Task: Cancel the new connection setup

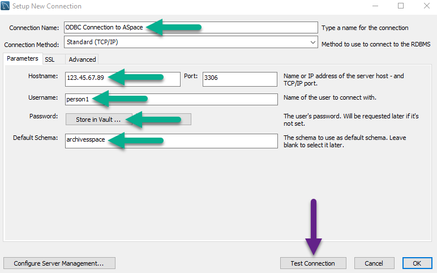Action: (374, 263)
